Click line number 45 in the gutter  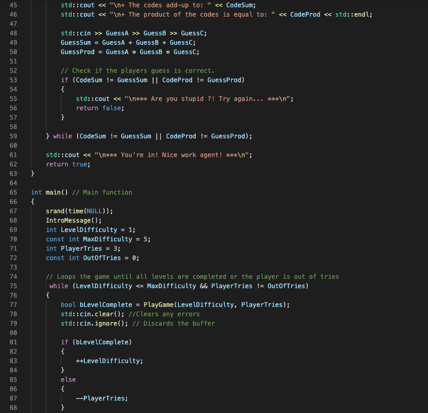[13, 5]
